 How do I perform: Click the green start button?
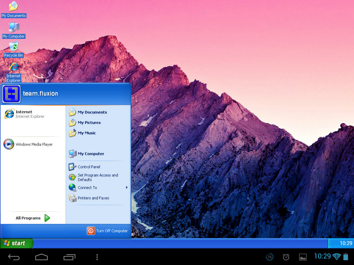(16, 243)
